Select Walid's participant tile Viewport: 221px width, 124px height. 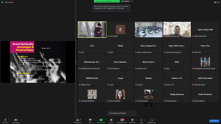pos(120,46)
